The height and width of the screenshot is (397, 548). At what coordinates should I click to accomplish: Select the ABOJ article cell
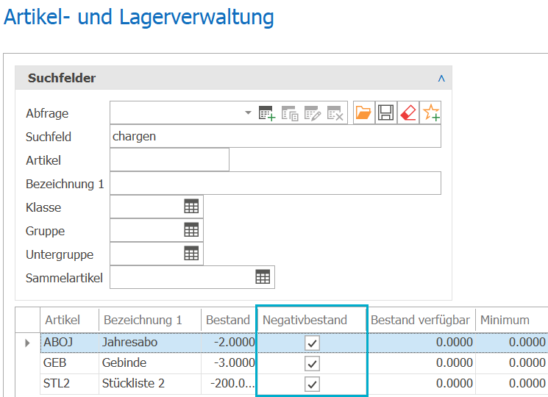click(69, 343)
